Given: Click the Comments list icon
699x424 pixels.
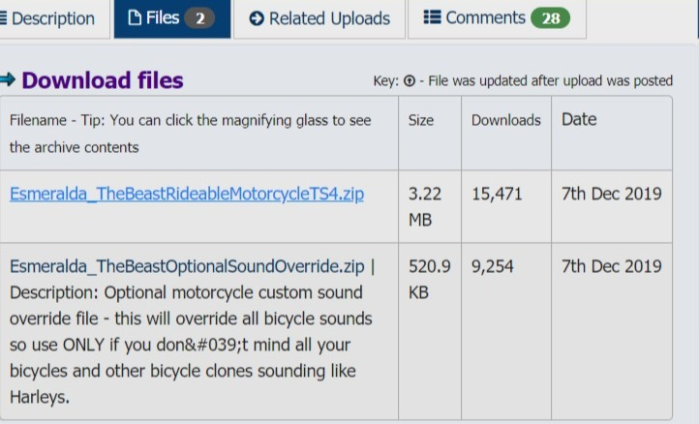Looking at the screenshot, I should 432,17.
